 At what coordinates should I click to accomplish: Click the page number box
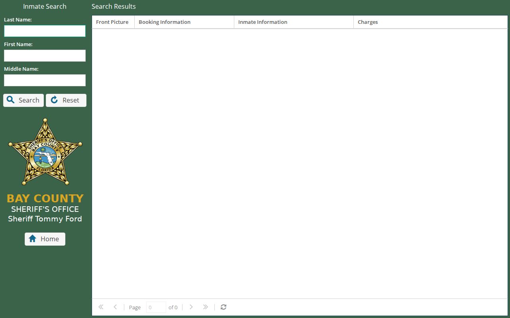[156, 307]
